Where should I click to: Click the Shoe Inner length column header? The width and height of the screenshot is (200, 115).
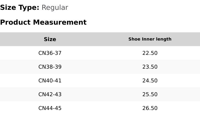pyautogui.click(x=150, y=39)
